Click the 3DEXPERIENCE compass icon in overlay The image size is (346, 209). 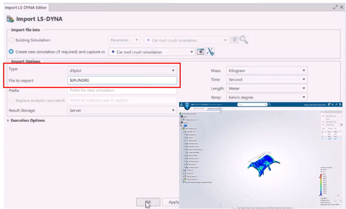click(187, 106)
